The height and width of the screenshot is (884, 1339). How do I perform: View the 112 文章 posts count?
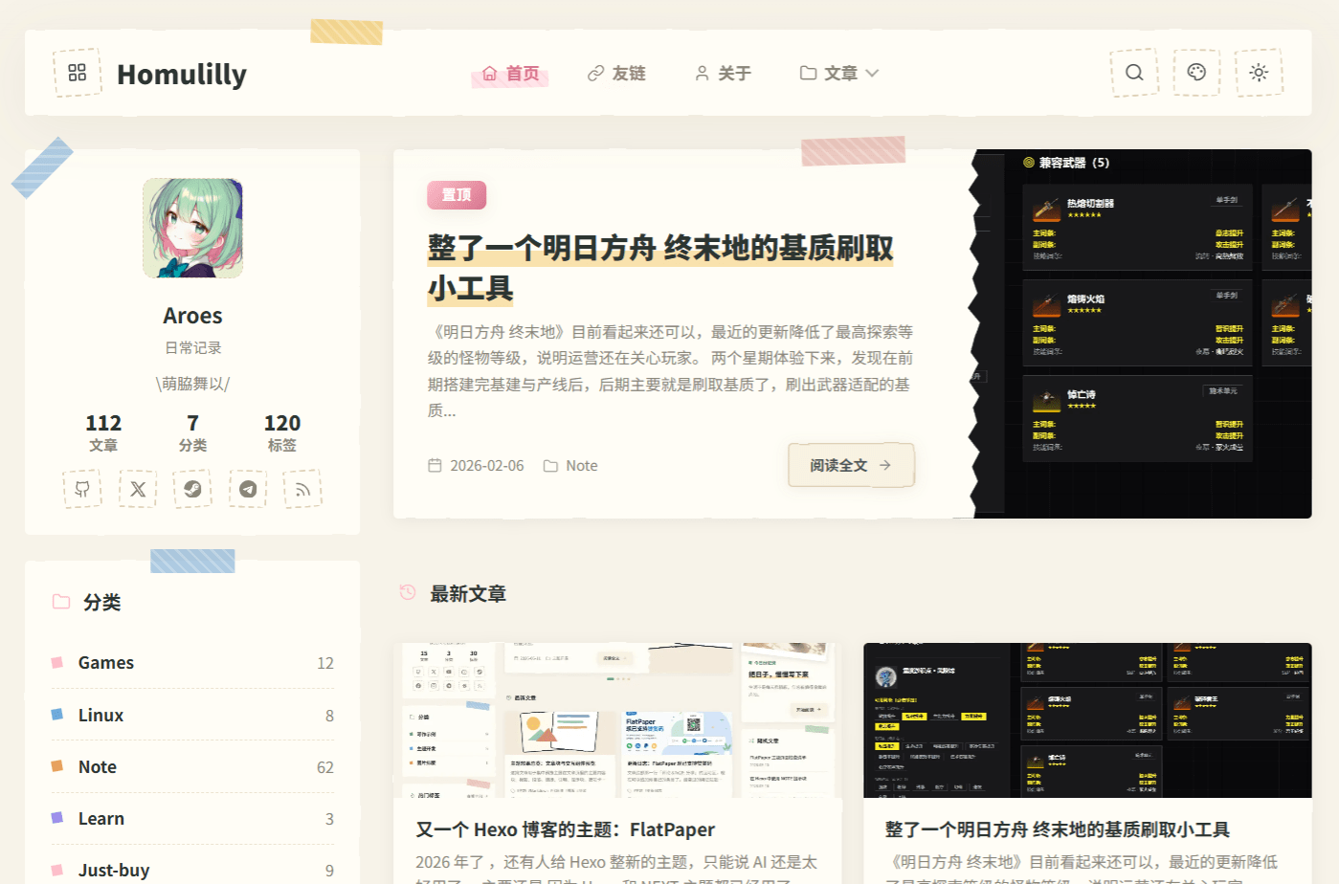103,432
